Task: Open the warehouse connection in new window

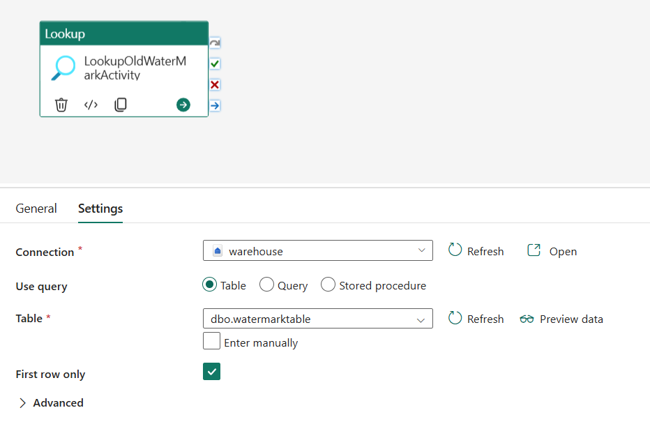Action: [552, 250]
